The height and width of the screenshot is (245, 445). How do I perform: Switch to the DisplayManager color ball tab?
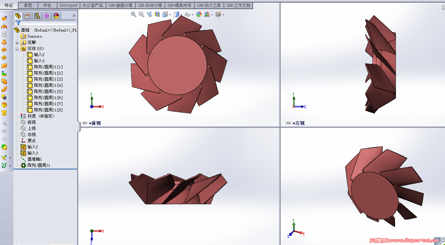tap(56, 16)
